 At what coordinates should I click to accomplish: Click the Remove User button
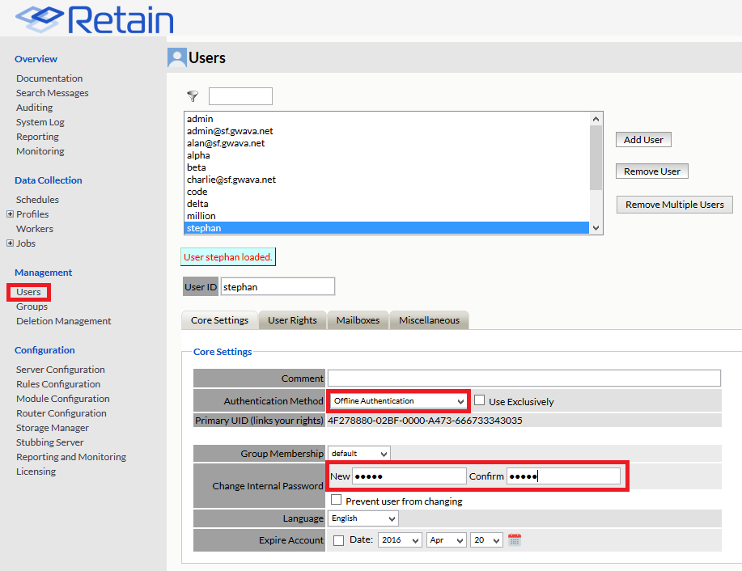[651, 171]
